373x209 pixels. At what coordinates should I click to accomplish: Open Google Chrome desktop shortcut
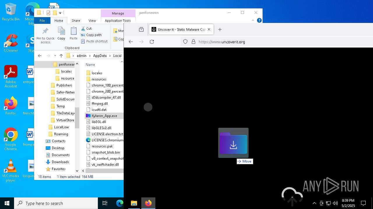click(10, 139)
